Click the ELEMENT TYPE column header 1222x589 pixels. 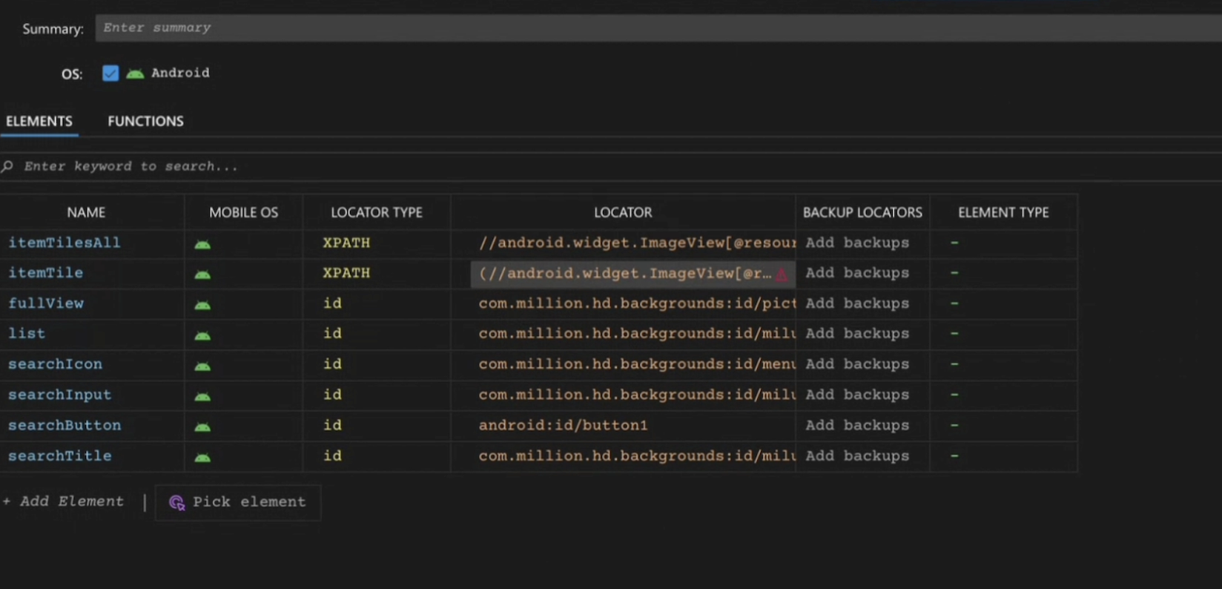pyautogui.click(x=1003, y=212)
